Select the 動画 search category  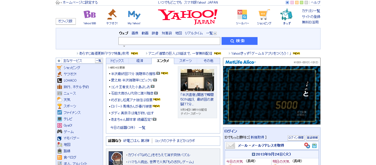(145, 33)
